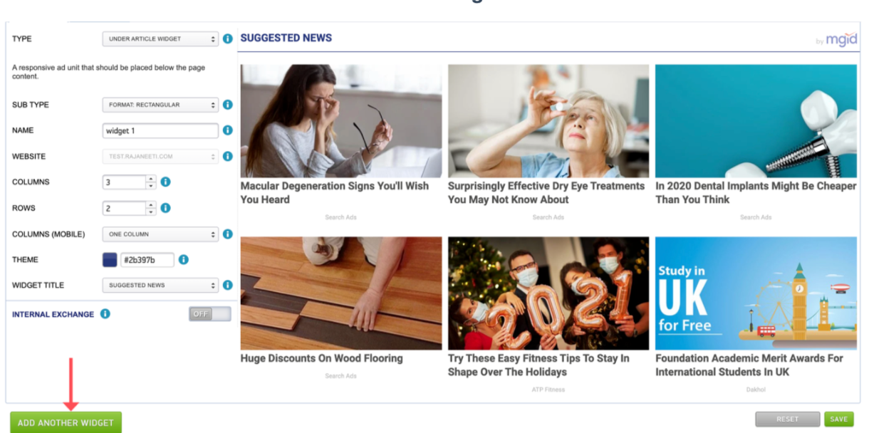The image size is (869, 433).
Task: Click info icon next to TYPE dropdown
Action: click(228, 39)
